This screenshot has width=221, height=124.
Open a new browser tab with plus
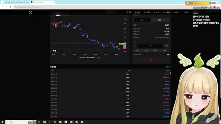pos(57,2)
